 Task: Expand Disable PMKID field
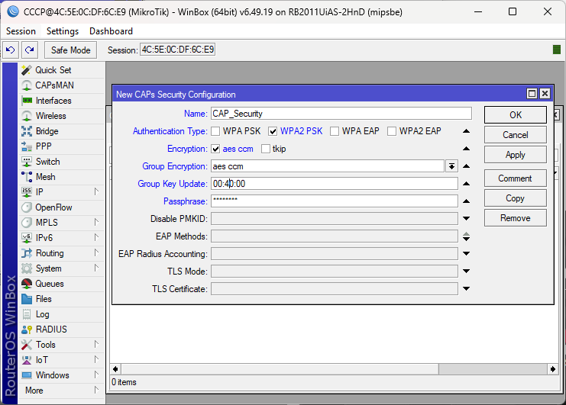tap(467, 219)
